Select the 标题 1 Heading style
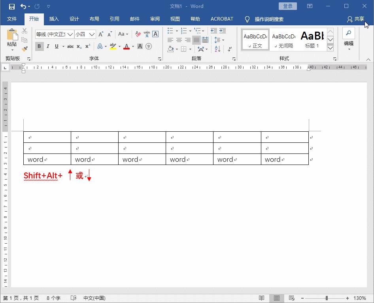374x303 pixels. pyautogui.click(x=312, y=40)
